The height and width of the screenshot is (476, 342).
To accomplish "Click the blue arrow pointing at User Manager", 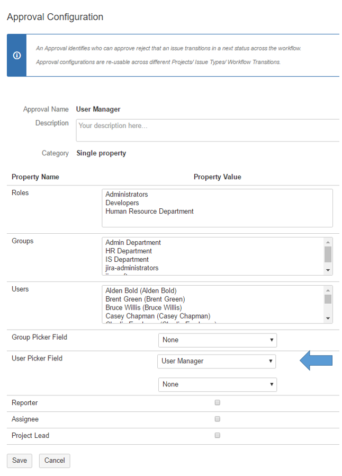I will [316, 361].
